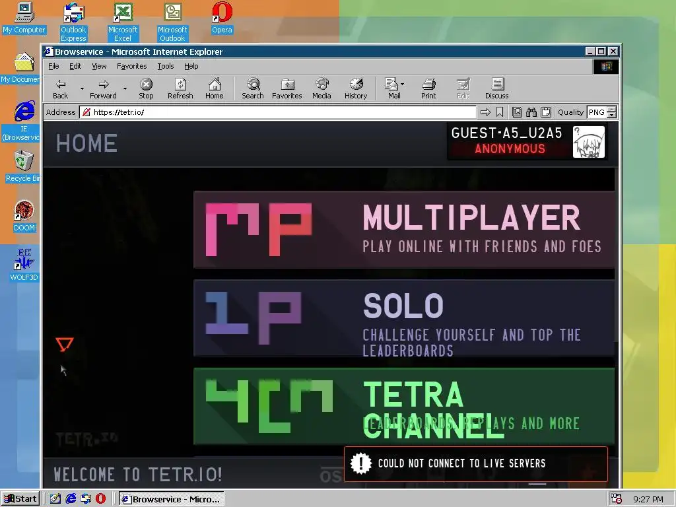Open the Help menu
Image resolution: width=676 pixels, height=507 pixels.
point(191,66)
